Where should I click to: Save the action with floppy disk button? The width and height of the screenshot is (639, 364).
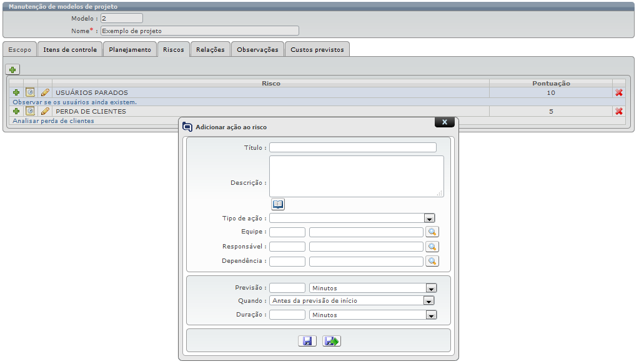tap(307, 341)
